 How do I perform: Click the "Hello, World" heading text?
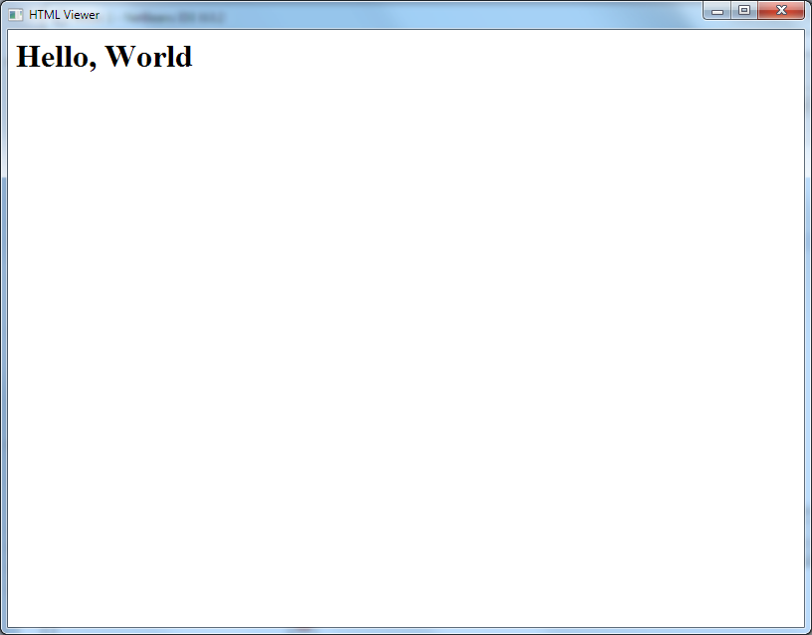[x=102, y=57]
